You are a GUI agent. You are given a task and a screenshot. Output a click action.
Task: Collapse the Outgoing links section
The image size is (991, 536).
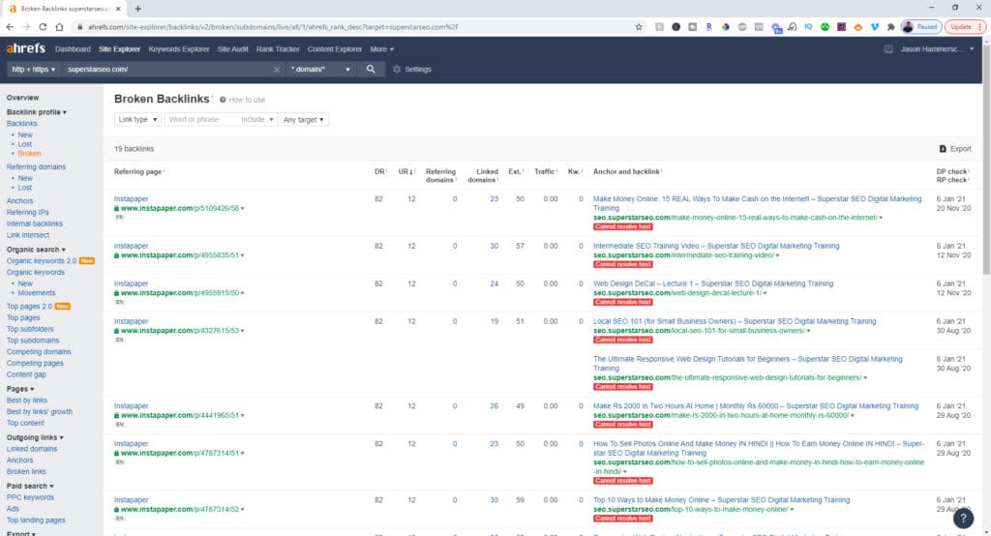(35, 437)
